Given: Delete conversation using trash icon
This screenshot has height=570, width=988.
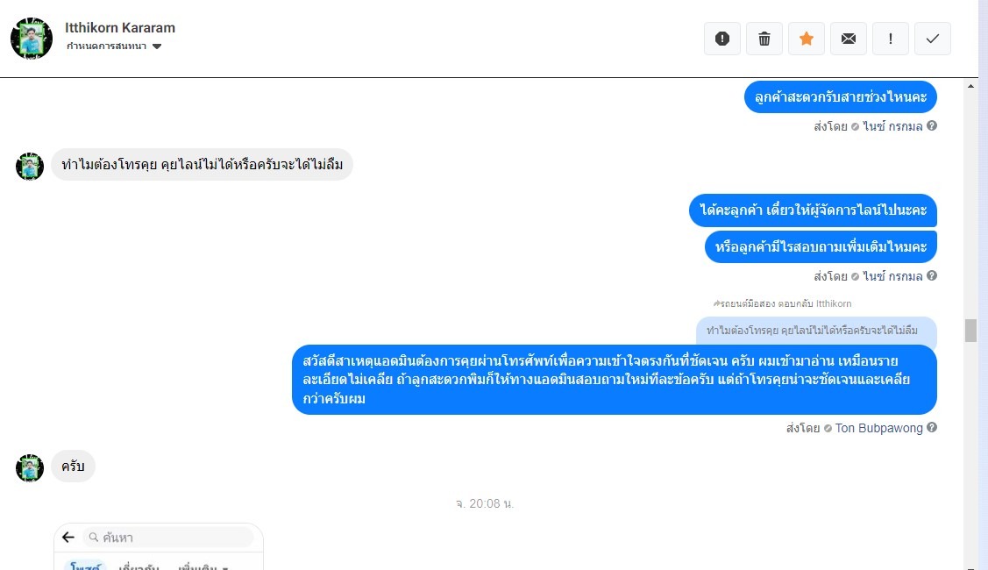Looking at the screenshot, I should (x=764, y=39).
